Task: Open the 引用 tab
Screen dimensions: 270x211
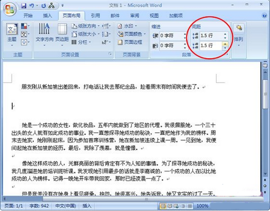Action: (95, 16)
